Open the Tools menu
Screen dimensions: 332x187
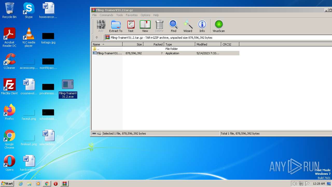coord(120,15)
